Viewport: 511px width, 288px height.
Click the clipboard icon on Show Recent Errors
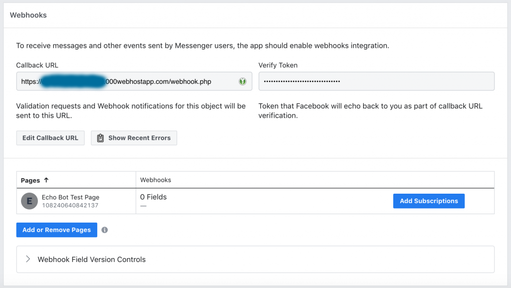100,138
